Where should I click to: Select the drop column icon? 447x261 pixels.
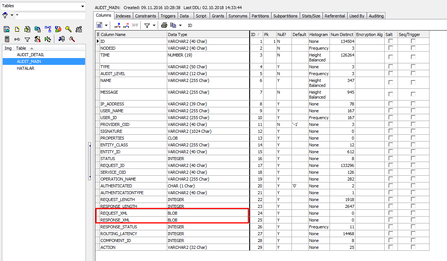125,25
